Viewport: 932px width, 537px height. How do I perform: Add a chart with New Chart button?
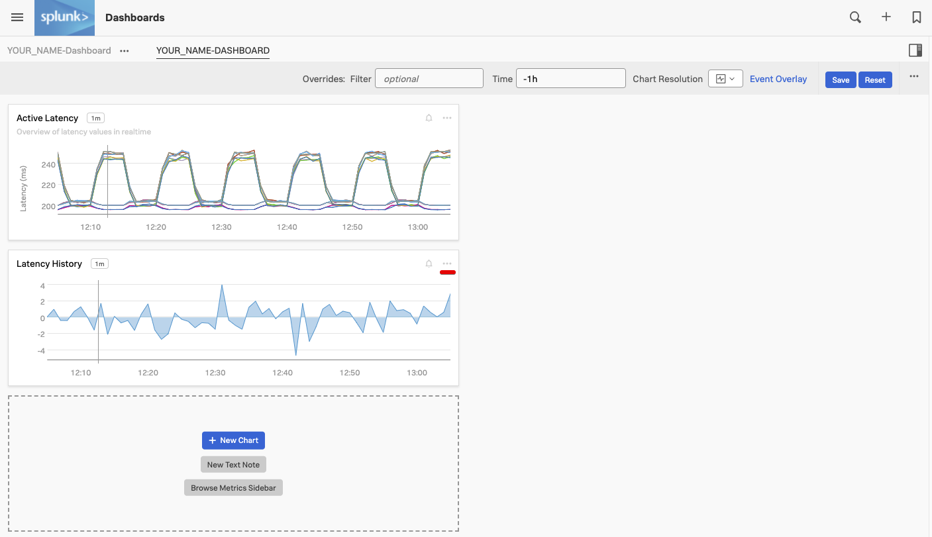tap(233, 440)
